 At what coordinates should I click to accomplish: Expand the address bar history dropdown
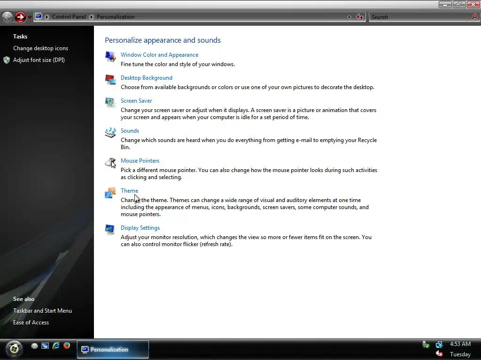(349, 17)
